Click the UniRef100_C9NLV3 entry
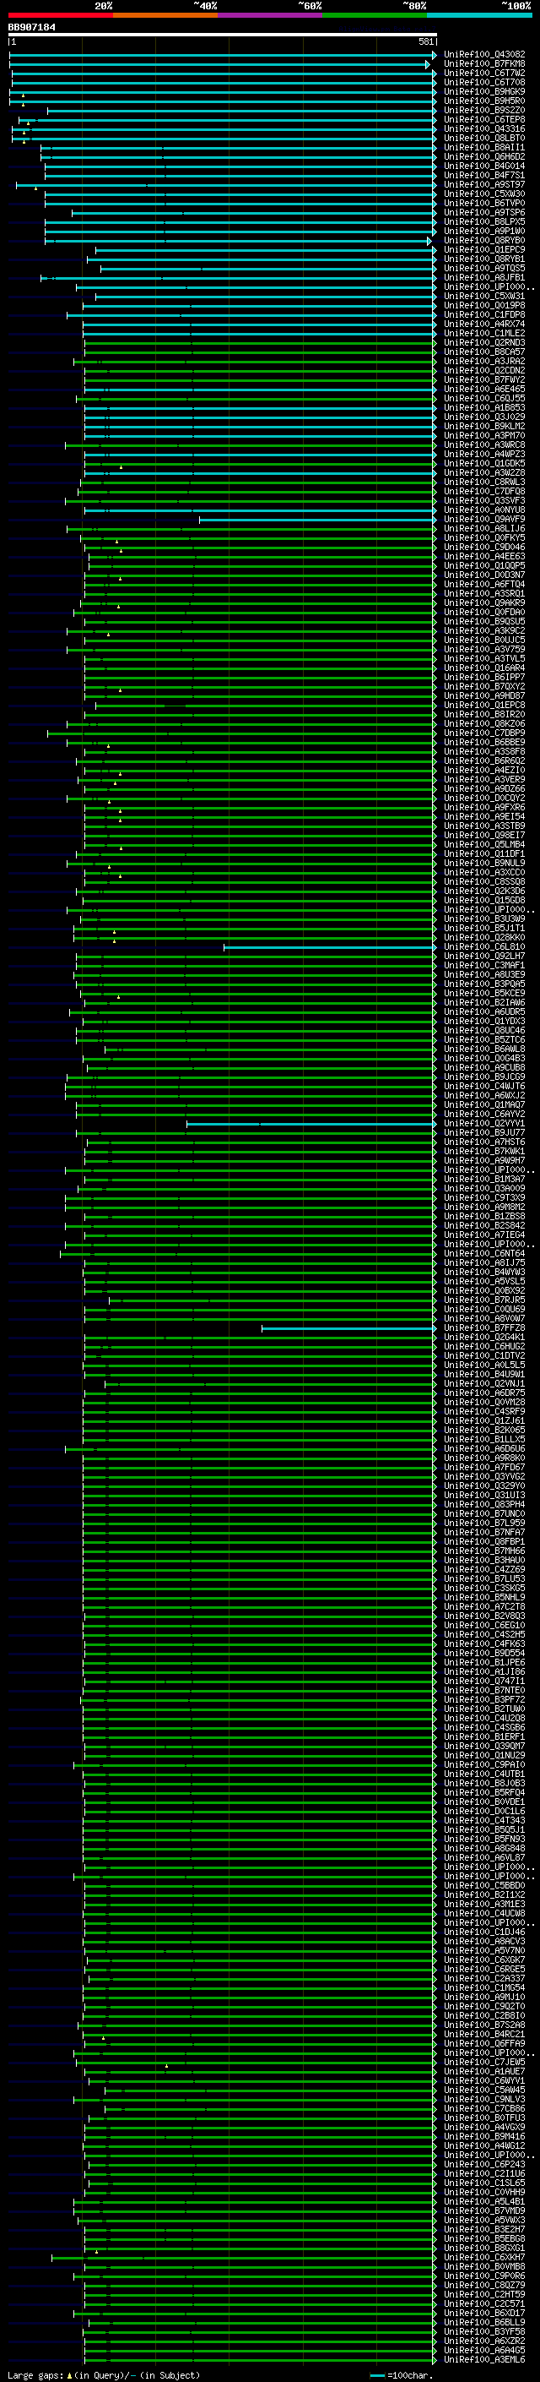The image size is (540, 2382). [484, 2099]
